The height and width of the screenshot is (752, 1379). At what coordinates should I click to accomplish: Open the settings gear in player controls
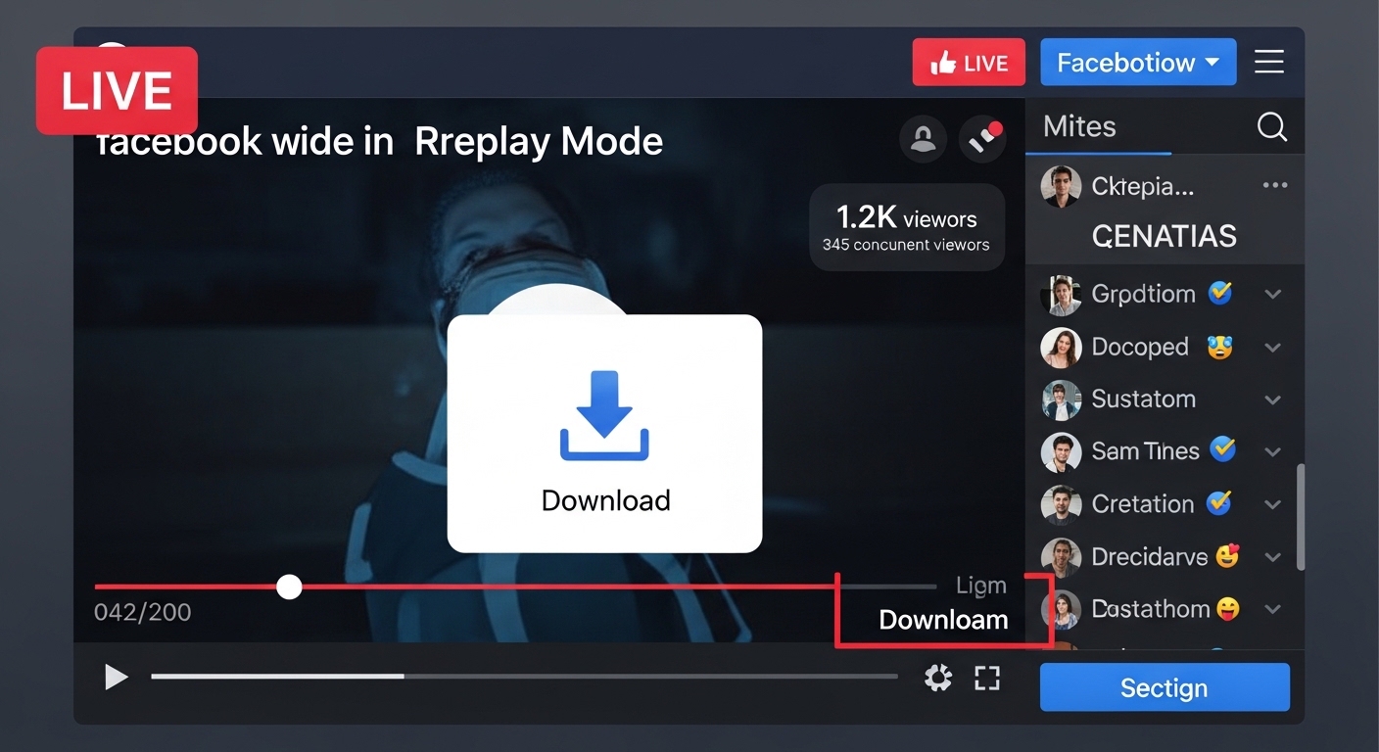(938, 677)
